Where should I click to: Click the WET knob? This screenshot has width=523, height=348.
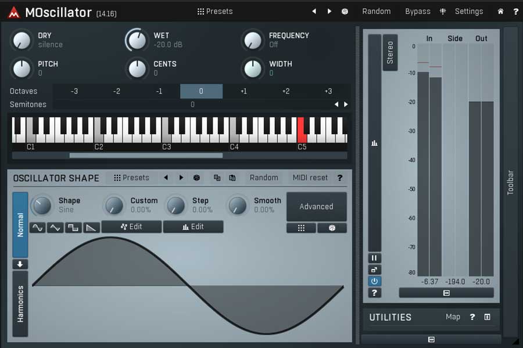(137, 40)
